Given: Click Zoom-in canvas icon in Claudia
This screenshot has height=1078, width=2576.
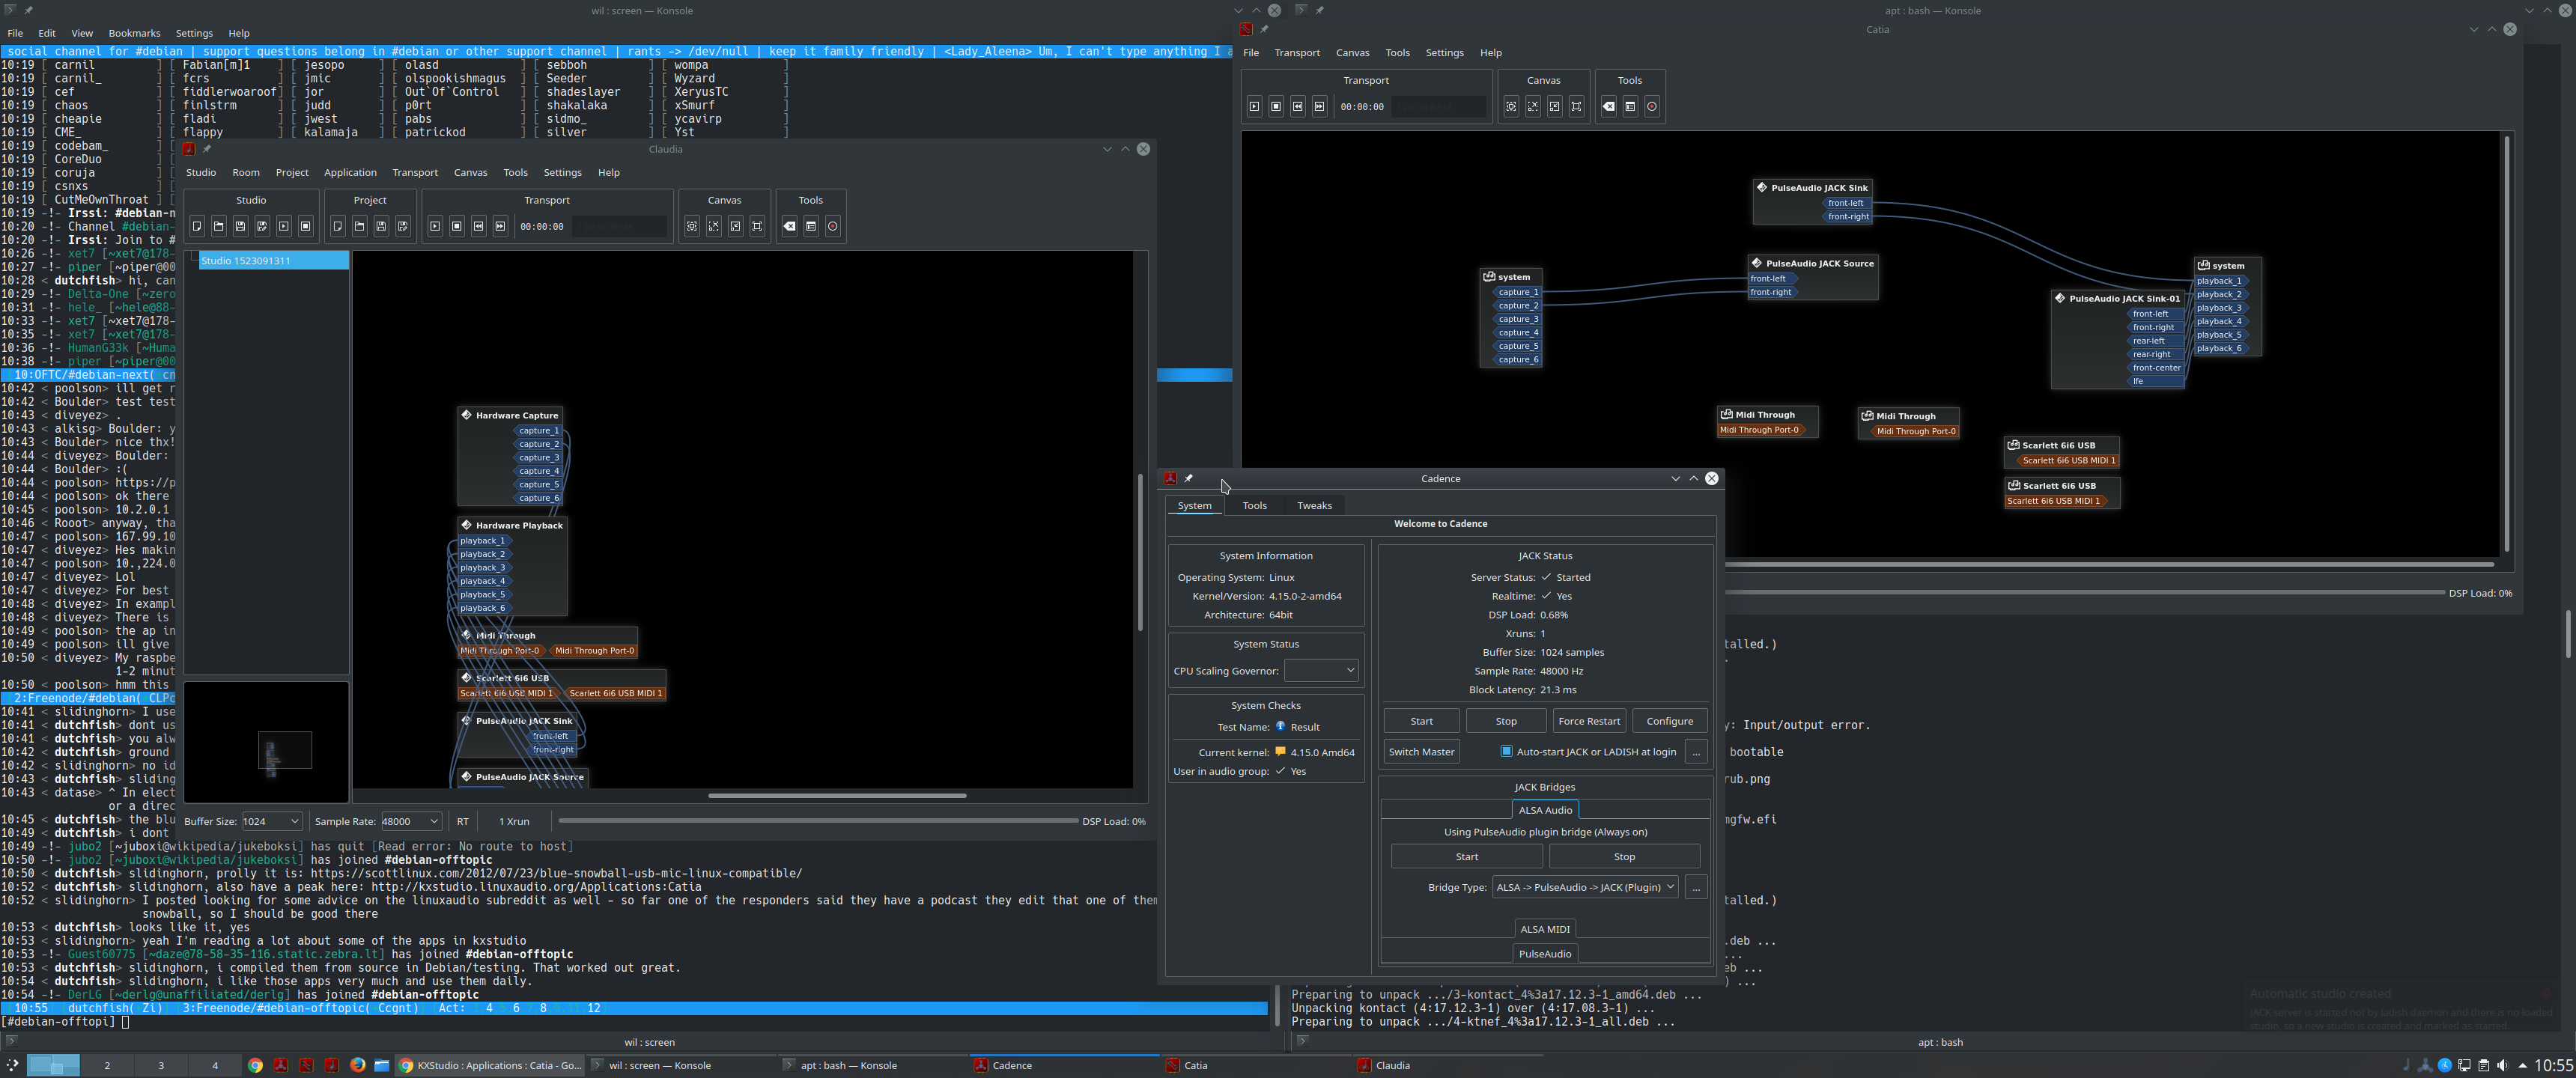Looking at the screenshot, I should [735, 226].
